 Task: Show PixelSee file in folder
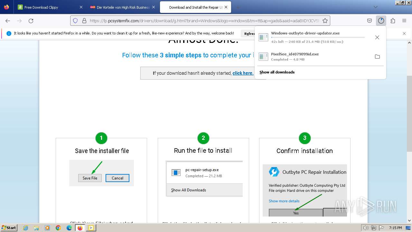(x=377, y=57)
